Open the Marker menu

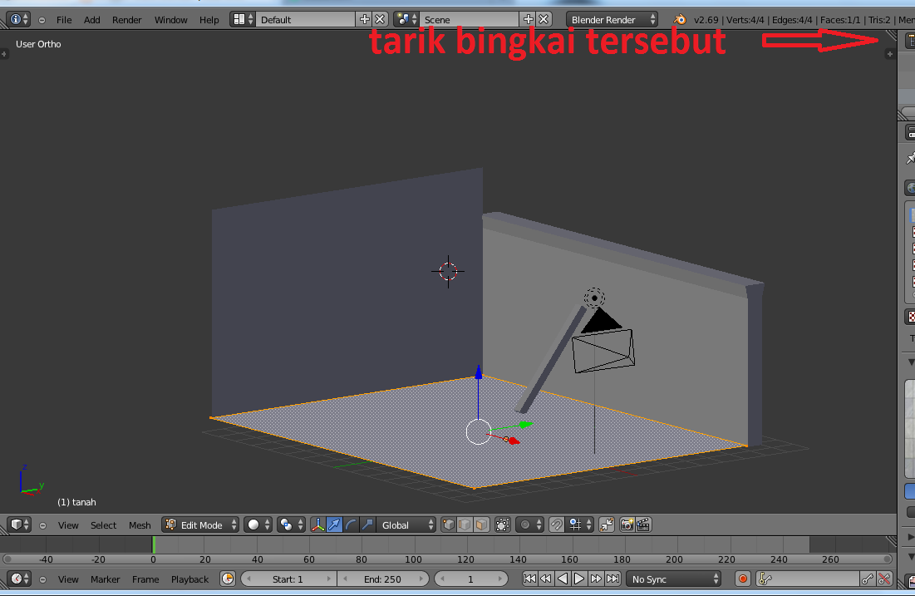105,579
